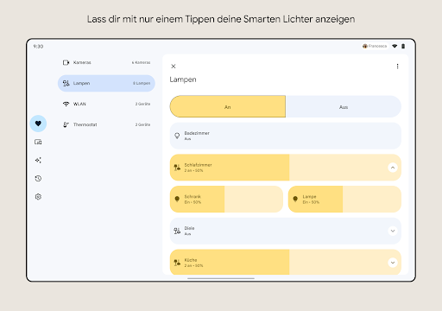Screen dimensions: 442x311
Task: Select the WLAN category
Action: (106, 104)
